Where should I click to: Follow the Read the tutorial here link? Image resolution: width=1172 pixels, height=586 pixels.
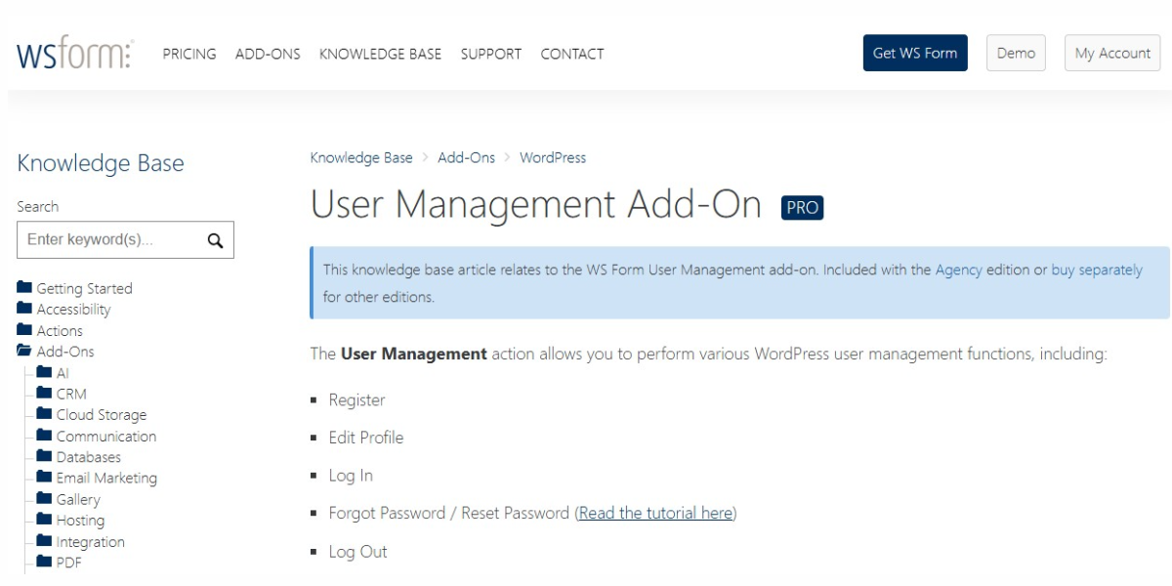click(654, 513)
